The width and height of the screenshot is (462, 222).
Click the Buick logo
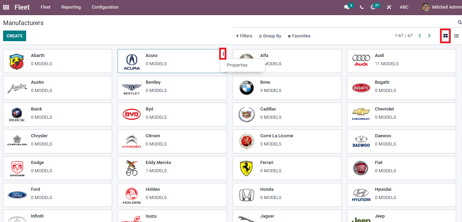pos(17,115)
